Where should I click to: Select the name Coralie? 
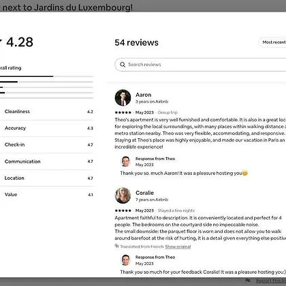click(144, 193)
